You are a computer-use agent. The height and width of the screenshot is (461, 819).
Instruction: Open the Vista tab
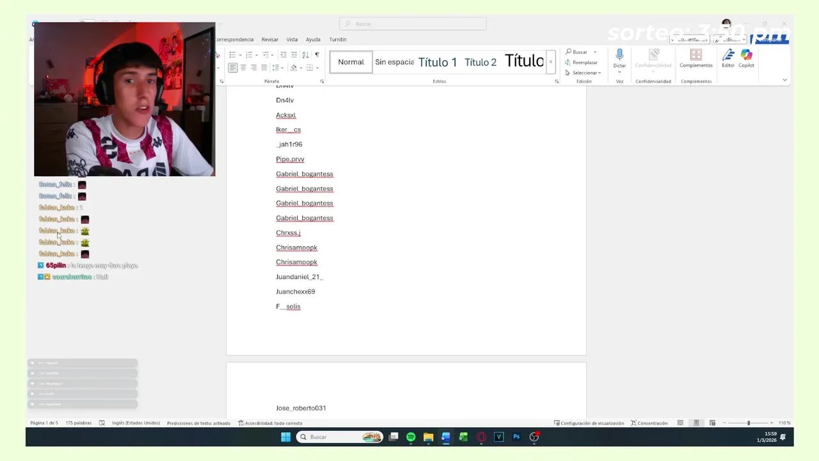click(292, 39)
